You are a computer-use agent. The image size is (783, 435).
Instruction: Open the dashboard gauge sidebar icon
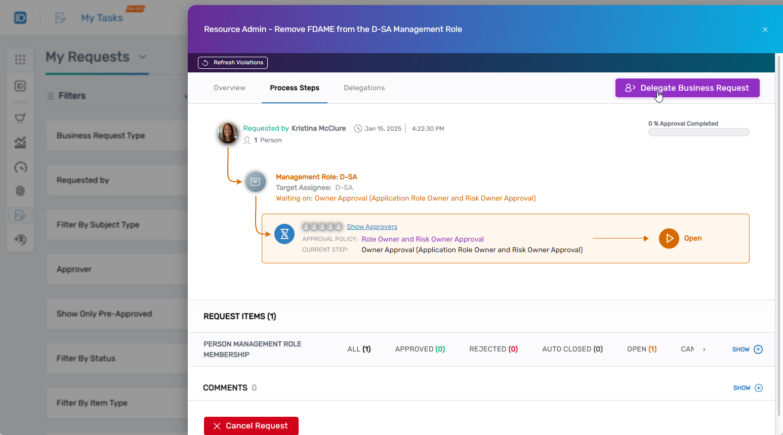[20, 167]
